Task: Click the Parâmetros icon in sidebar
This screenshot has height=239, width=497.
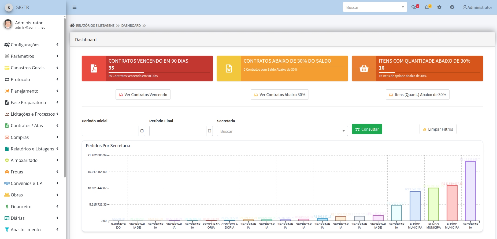Action: [x=7, y=56]
